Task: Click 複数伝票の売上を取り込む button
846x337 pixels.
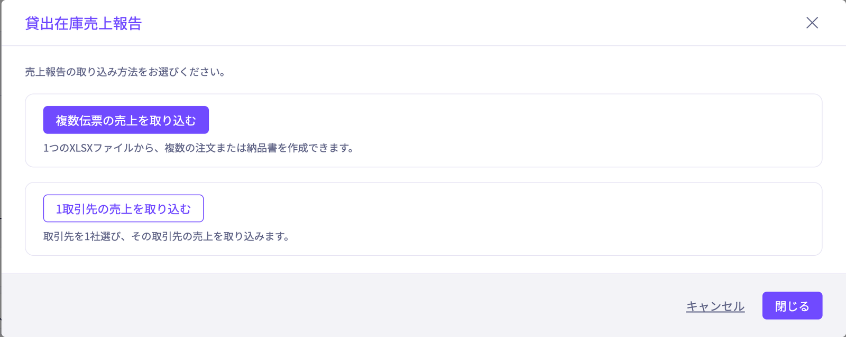Action: click(126, 120)
